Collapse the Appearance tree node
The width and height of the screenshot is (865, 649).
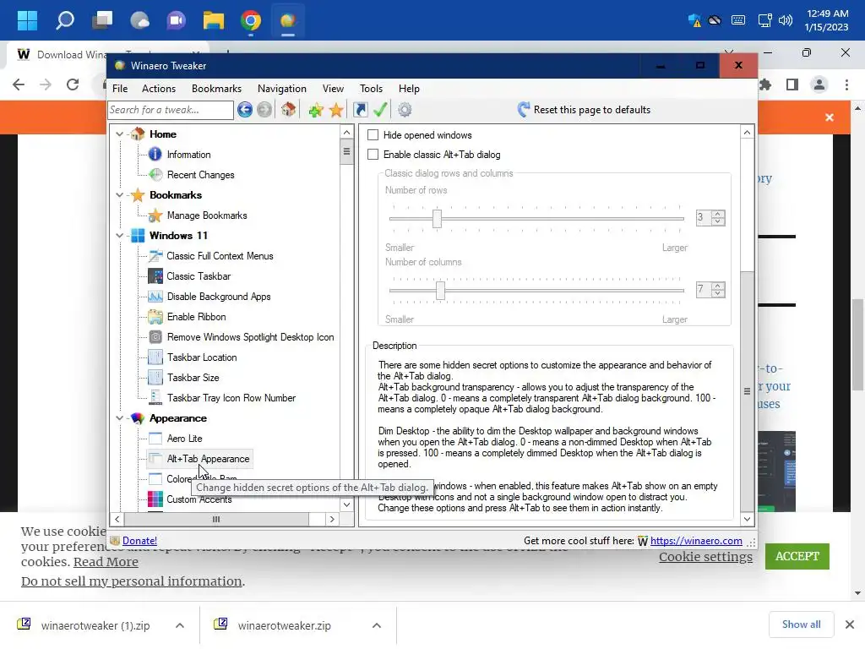[120, 418]
